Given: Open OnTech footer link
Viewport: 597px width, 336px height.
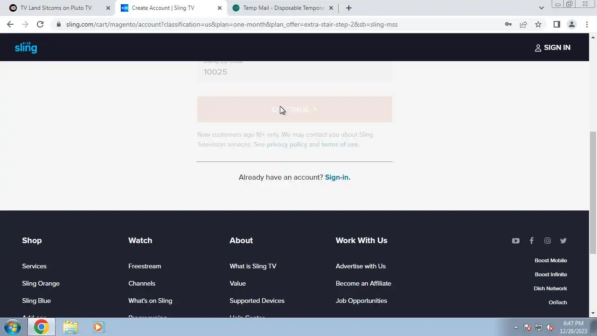Looking at the screenshot, I should click(x=558, y=302).
